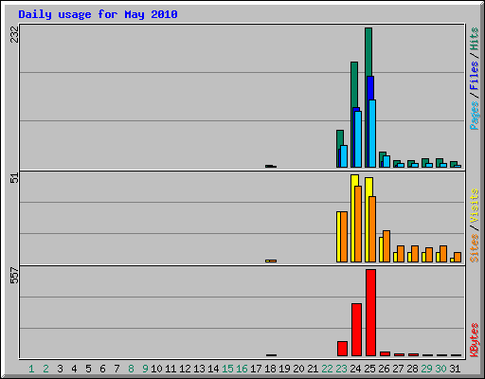Click the orange sites bar for day 31
The image size is (485, 379).
tap(458, 257)
